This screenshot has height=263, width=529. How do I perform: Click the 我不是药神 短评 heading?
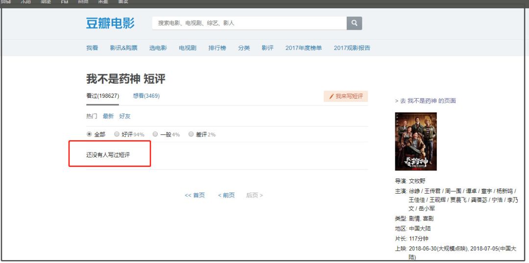pyautogui.click(x=126, y=79)
